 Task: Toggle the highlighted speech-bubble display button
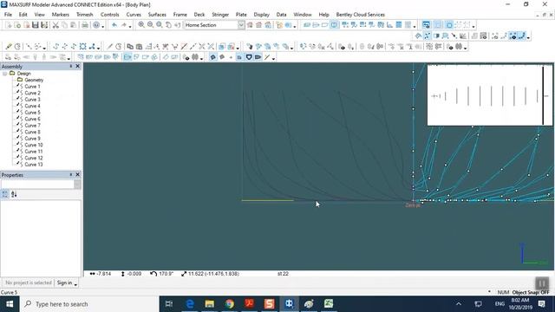tap(212, 57)
